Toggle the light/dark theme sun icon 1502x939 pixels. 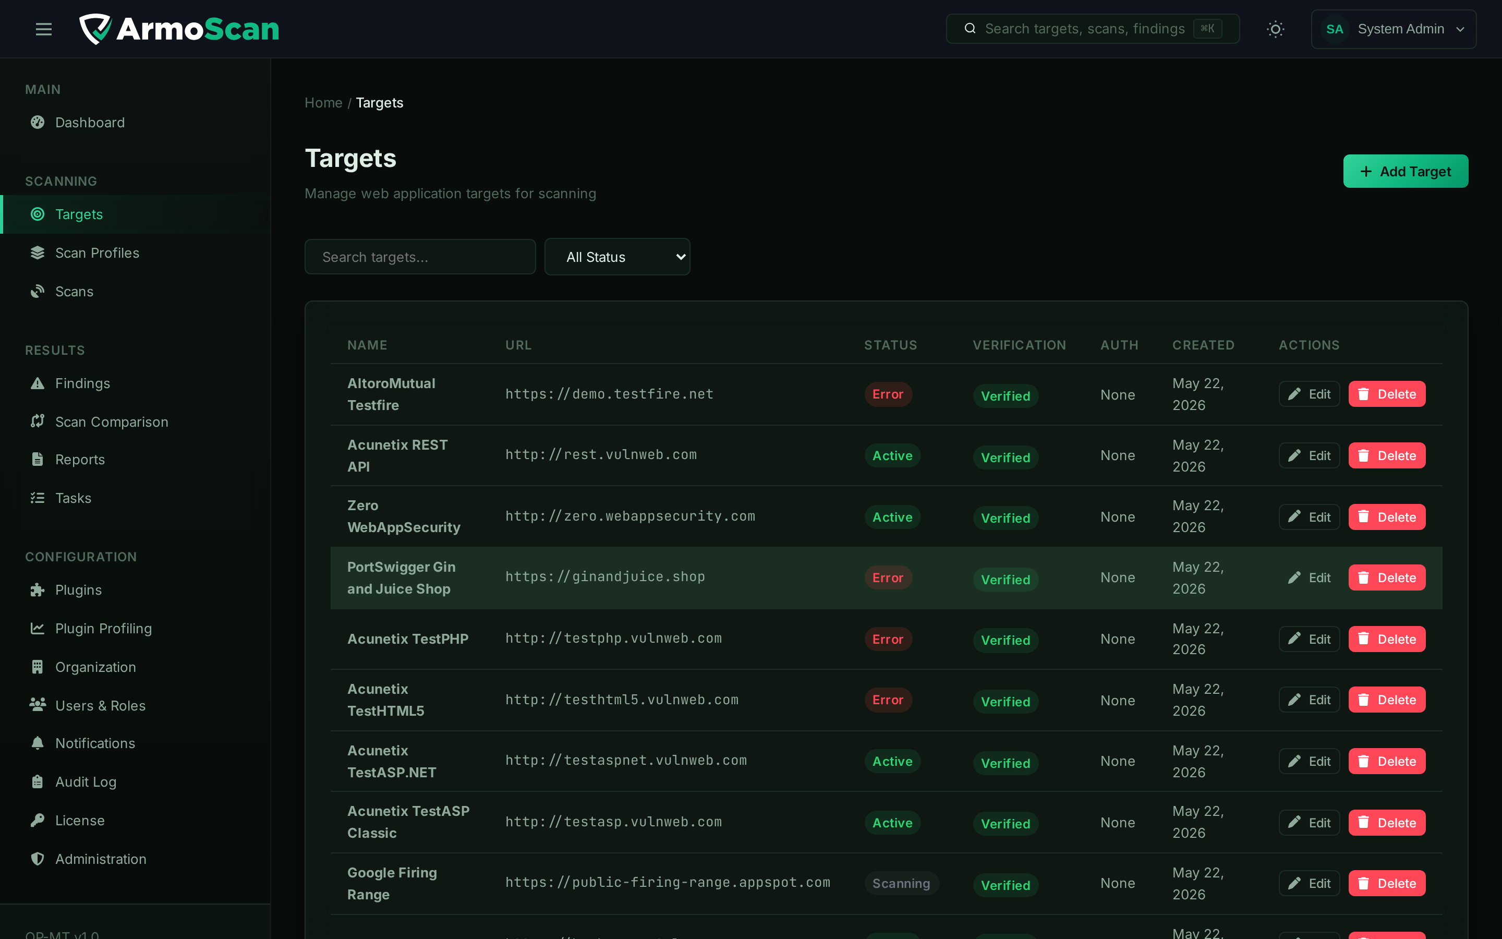tap(1275, 29)
